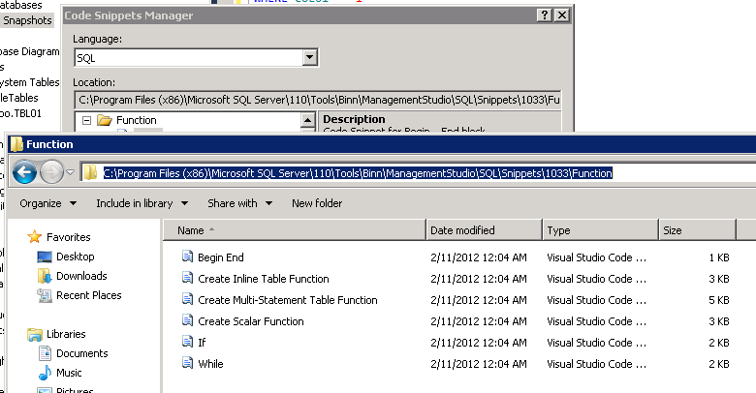Select the While snippet file icon
Screen dimensions: 756x393
tap(187, 363)
